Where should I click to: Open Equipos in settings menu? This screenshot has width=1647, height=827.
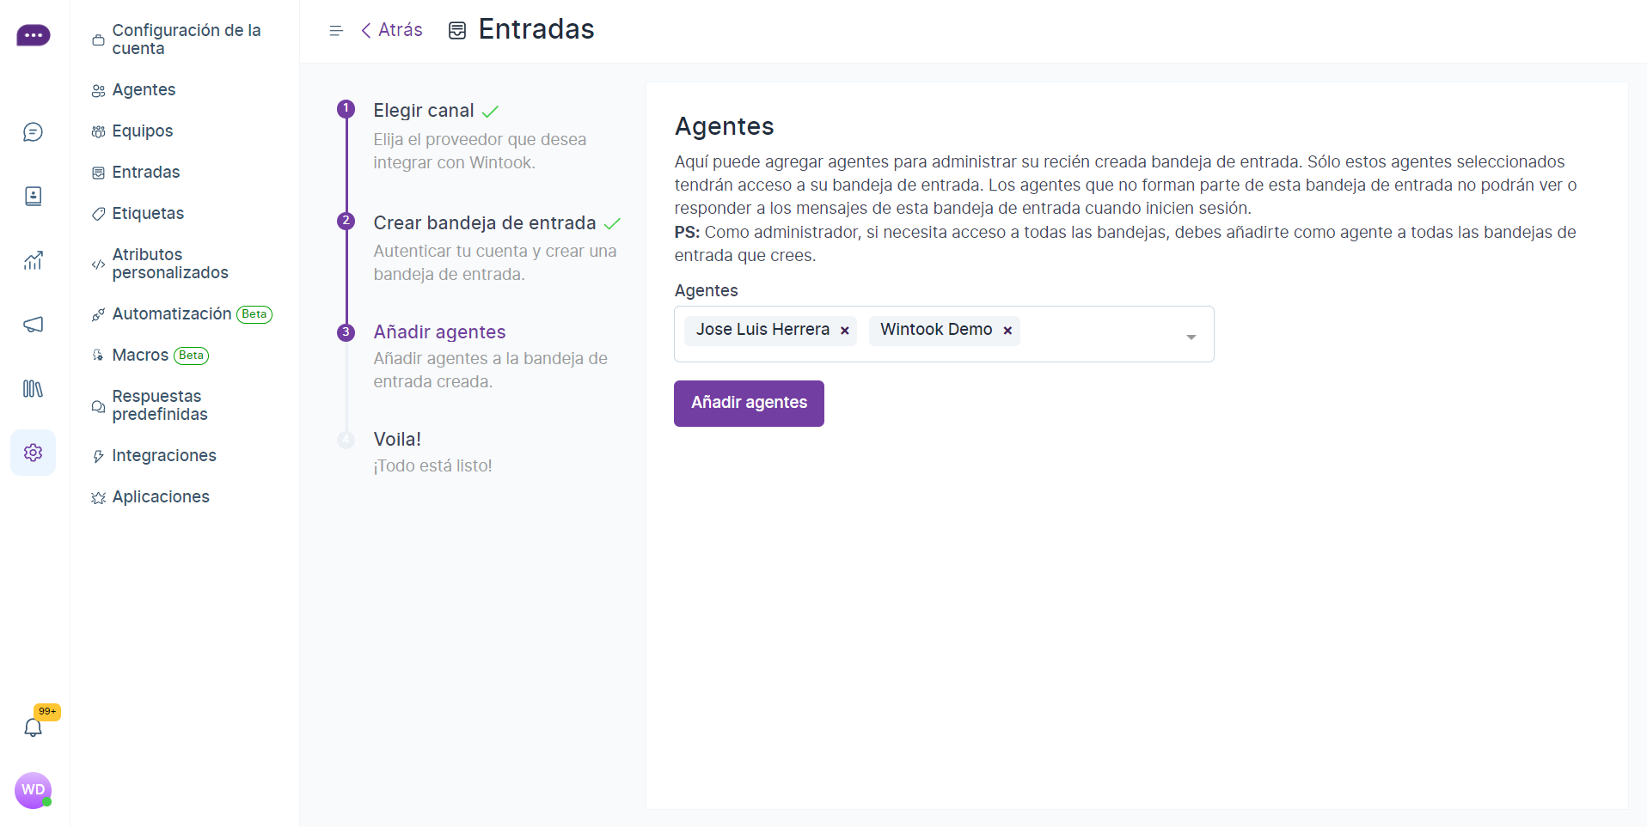[142, 131]
